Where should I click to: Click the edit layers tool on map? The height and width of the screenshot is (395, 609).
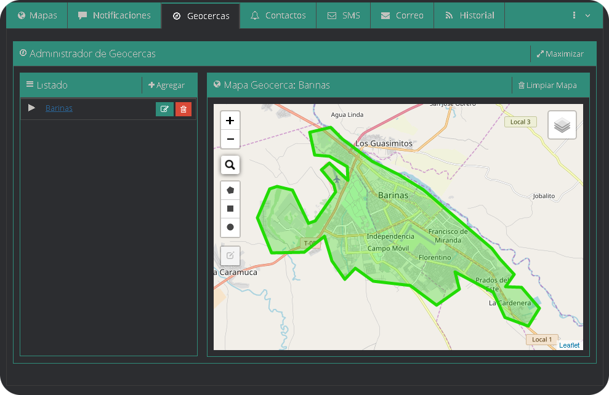pyautogui.click(x=230, y=255)
